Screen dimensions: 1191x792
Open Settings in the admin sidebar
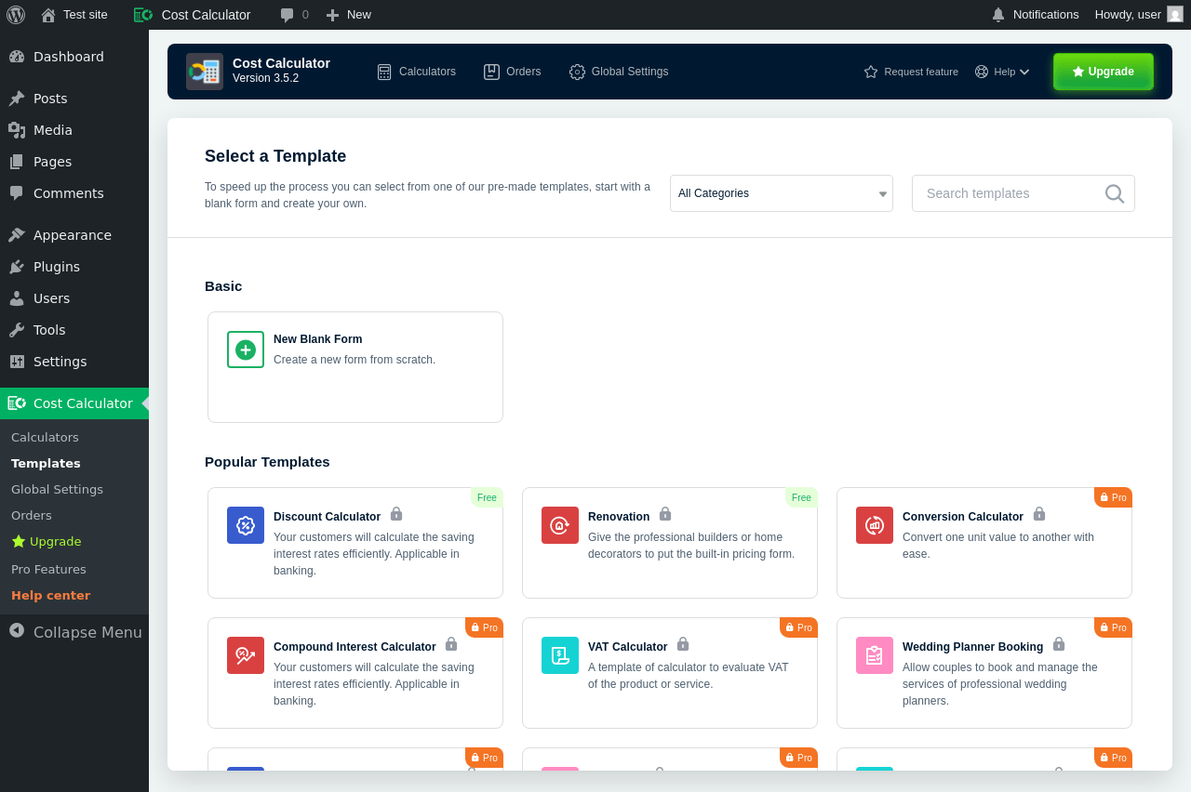pos(74,362)
